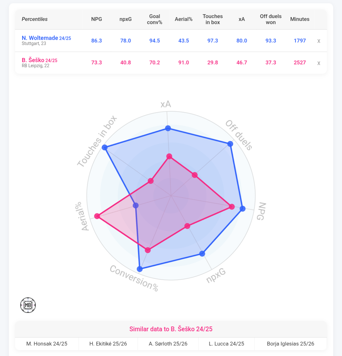Choose similar player A. Sørloth 25/26
The height and width of the screenshot is (356, 342).
[x=168, y=344]
